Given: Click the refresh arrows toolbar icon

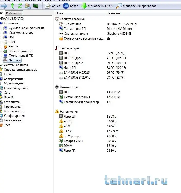Looking at the screenshot, I should point(20,6).
